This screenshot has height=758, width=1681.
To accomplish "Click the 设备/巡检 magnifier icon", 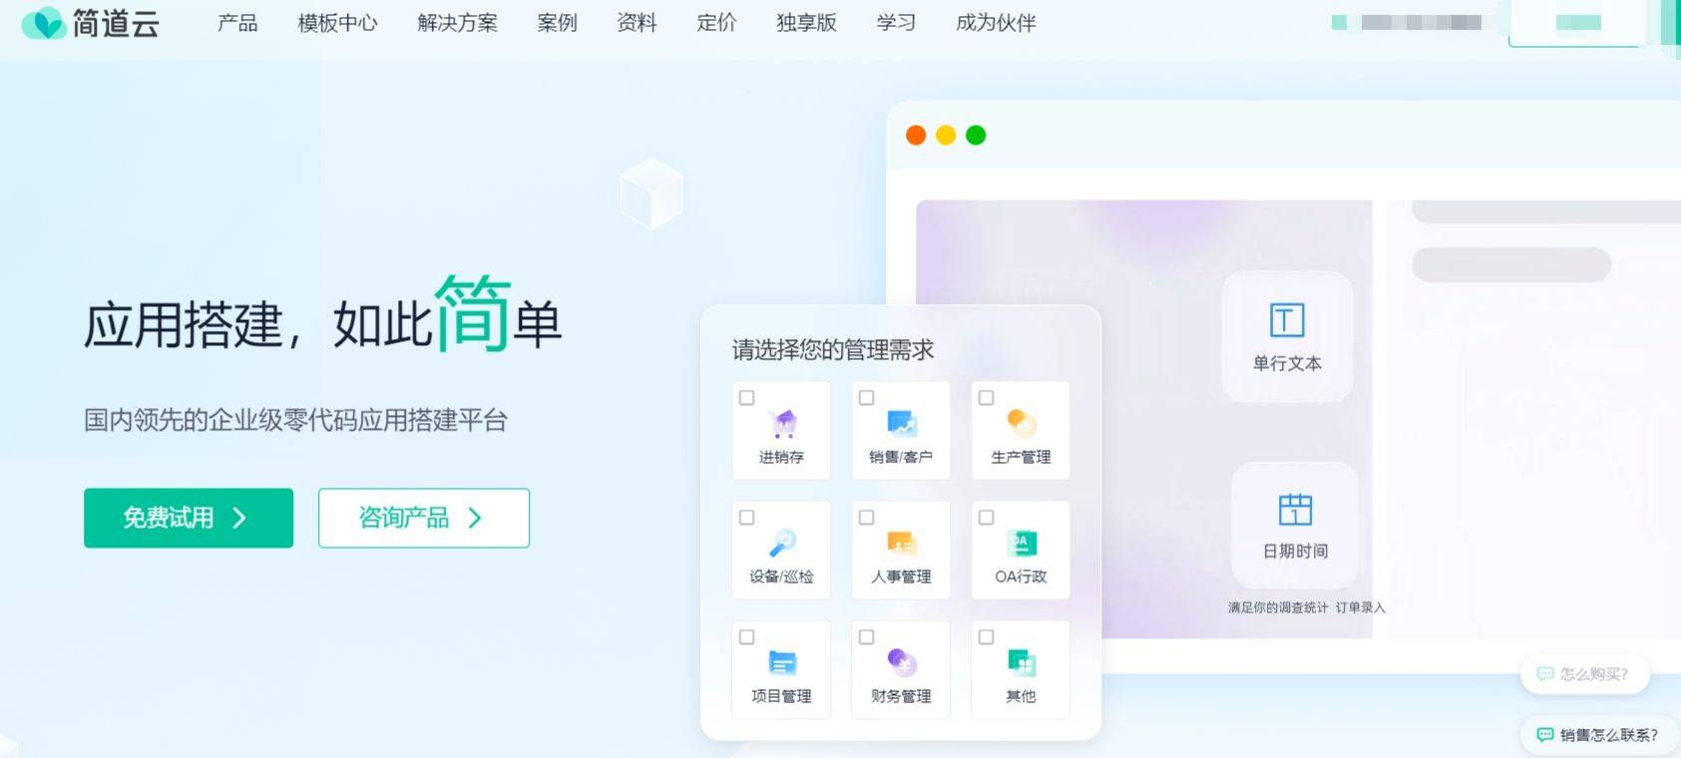I will tap(782, 543).
